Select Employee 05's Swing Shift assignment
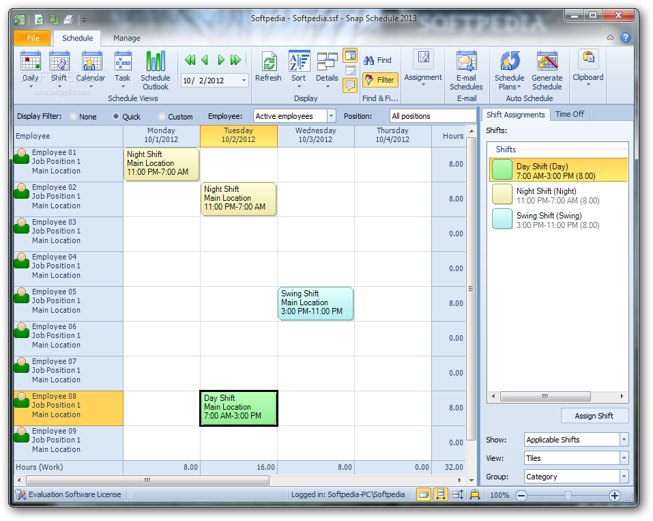Viewport: 653px width, 521px height. point(316,303)
